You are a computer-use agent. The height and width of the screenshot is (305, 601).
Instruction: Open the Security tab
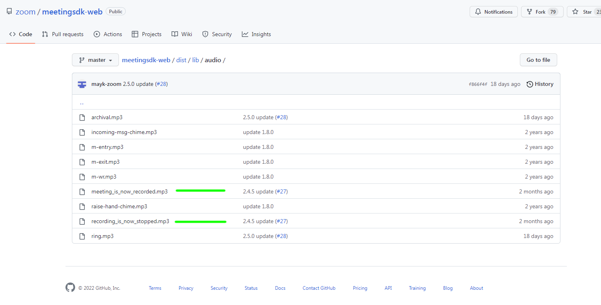tap(217, 34)
